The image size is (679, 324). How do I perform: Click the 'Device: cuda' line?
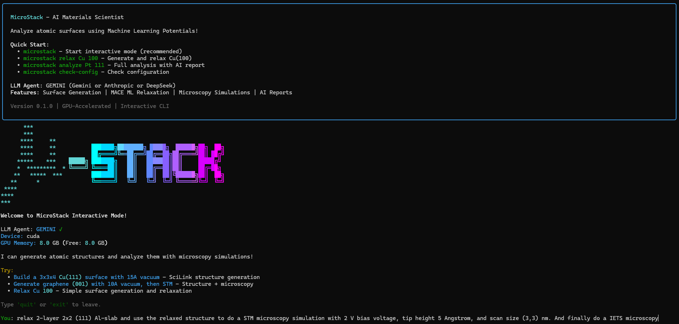click(20, 236)
